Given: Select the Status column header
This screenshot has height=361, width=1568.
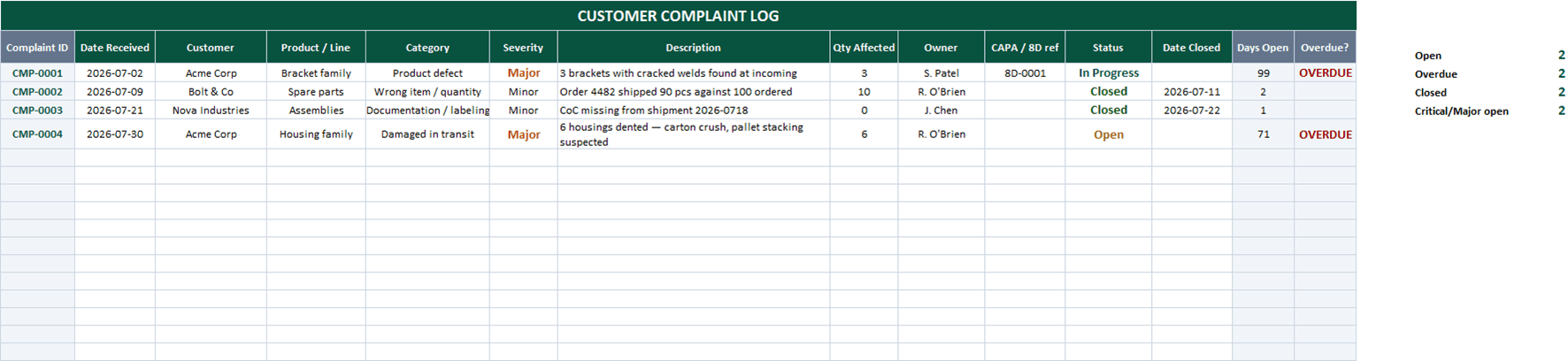Looking at the screenshot, I should pyautogui.click(x=1108, y=48).
